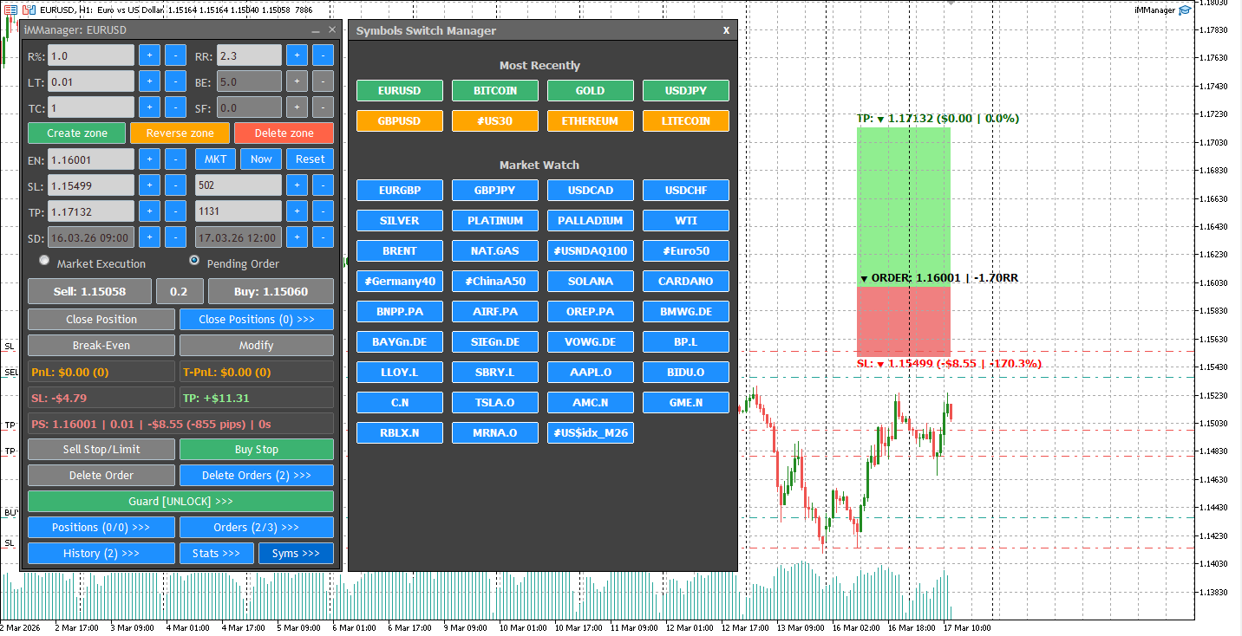Click the MKT button
The height and width of the screenshot is (636, 1242).
coord(215,159)
